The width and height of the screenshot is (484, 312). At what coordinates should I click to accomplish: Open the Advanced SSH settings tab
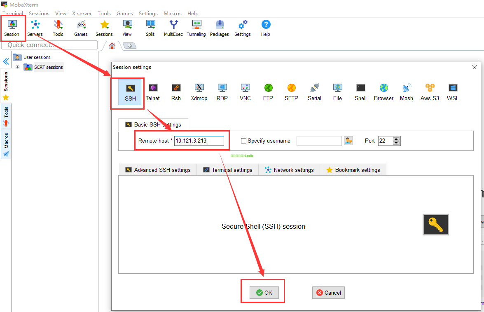[x=158, y=170]
